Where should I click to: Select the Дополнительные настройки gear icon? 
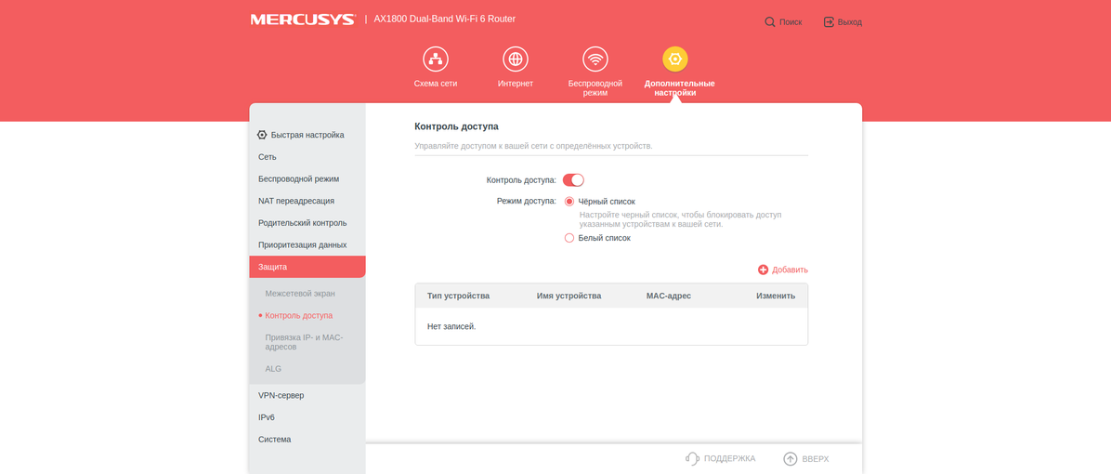point(675,59)
